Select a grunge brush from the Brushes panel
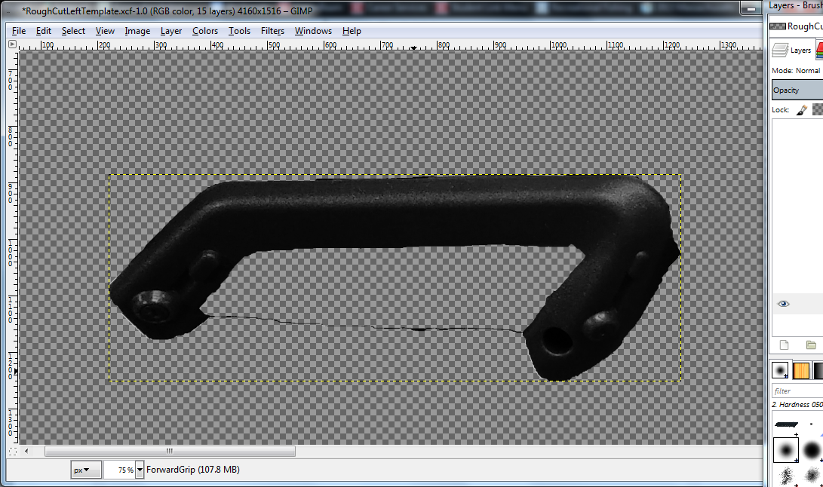The height and width of the screenshot is (487, 823). [x=785, y=475]
